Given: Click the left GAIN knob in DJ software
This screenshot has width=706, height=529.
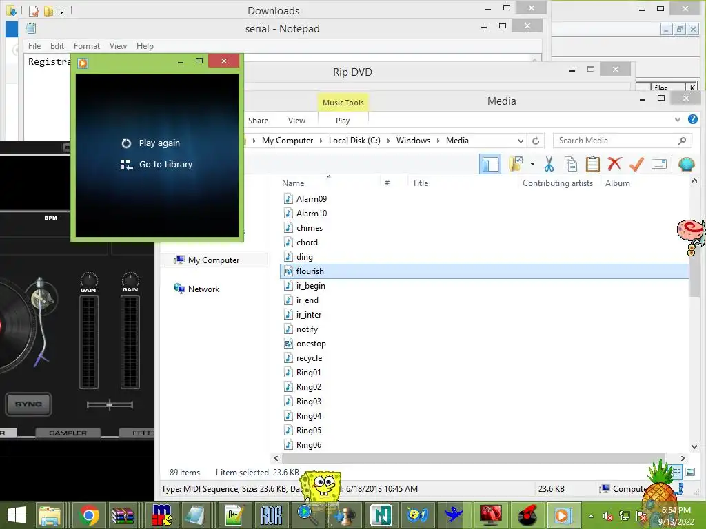Looking at the screenshot, I should 89,280.
